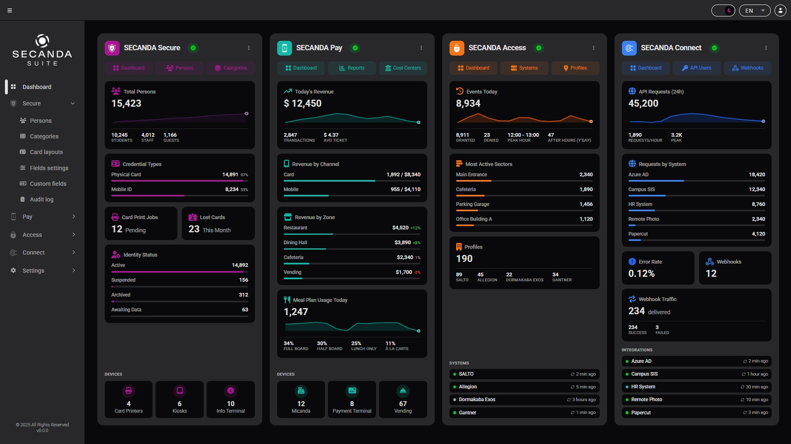The image size is (791, 444).
Task: Open Systems in SECANDA Access
Action: pyautogui.click(x=524, y=68)
